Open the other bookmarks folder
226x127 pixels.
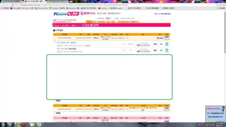[x=221, y=8]
